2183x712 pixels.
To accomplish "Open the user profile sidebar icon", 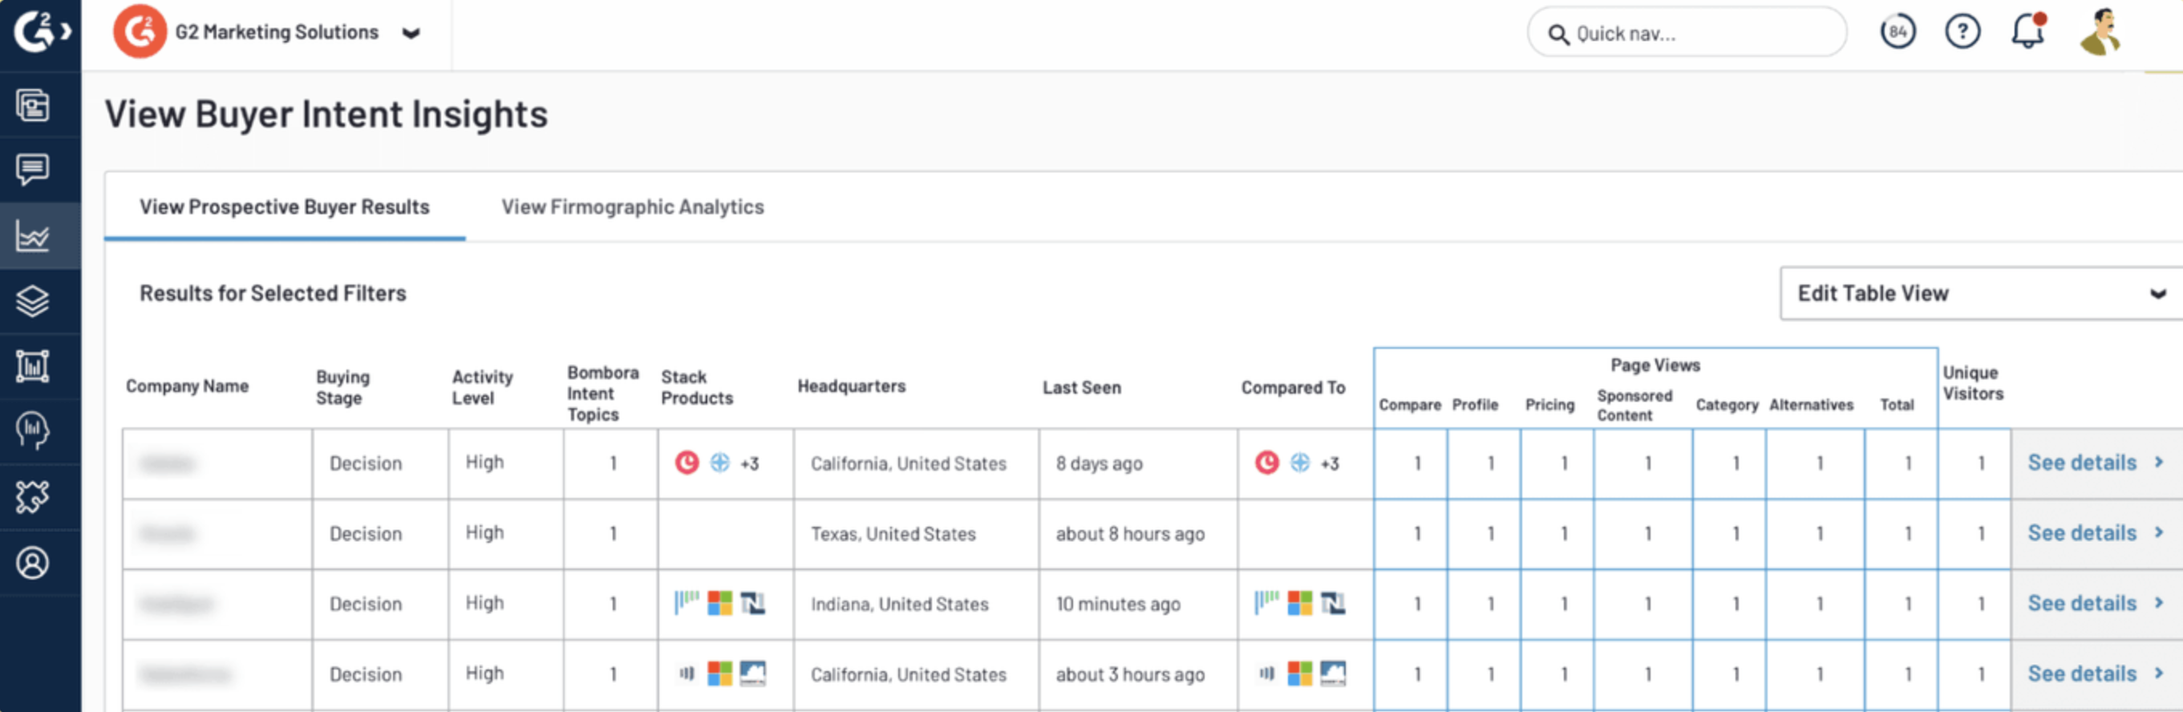I will (x=32, y=563).
